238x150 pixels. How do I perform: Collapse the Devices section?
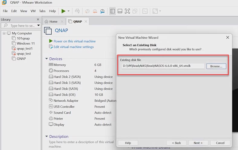coord(47,59)
